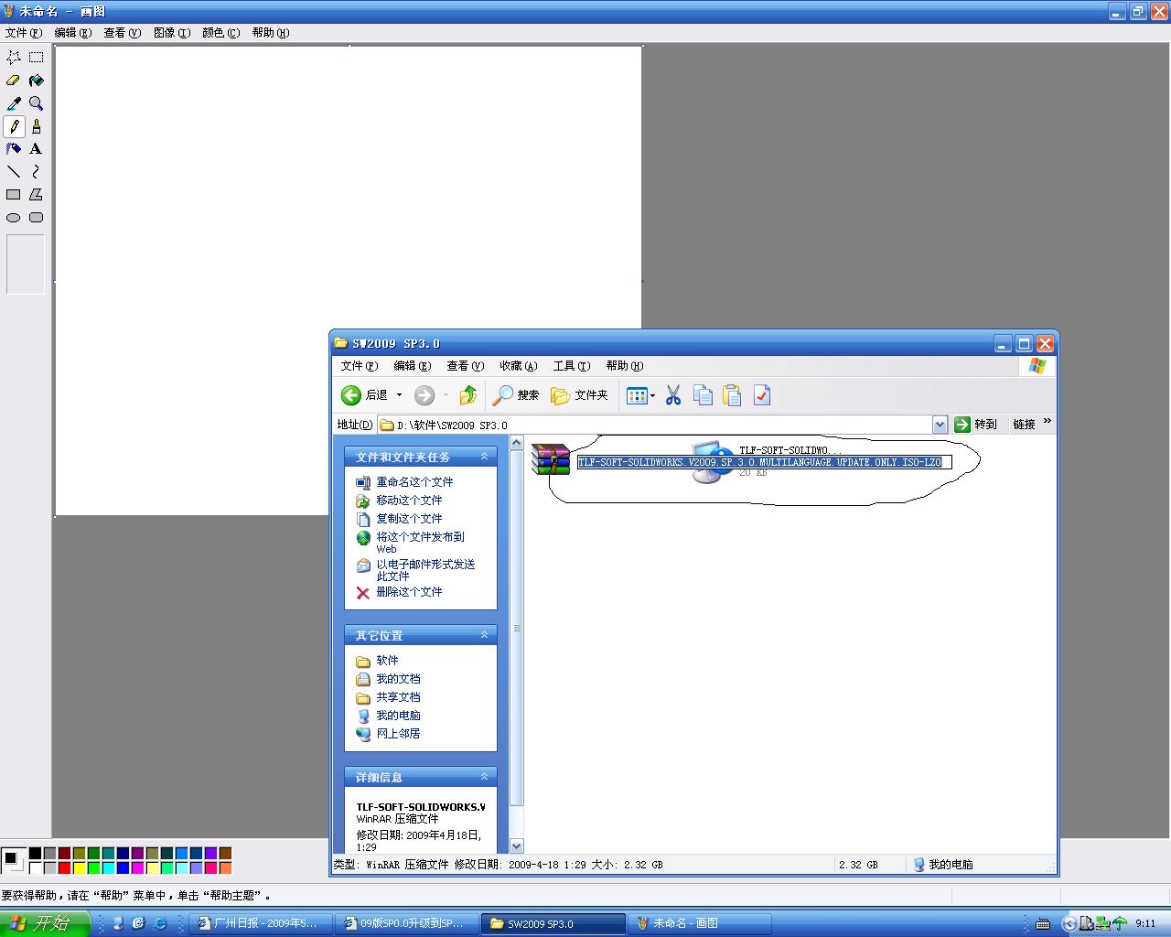Image resolution: width=1171 pixels, height=937 pixels.
Task: Click the checkmark document icon in Explorer toolbar
Action: coord(762,395)
